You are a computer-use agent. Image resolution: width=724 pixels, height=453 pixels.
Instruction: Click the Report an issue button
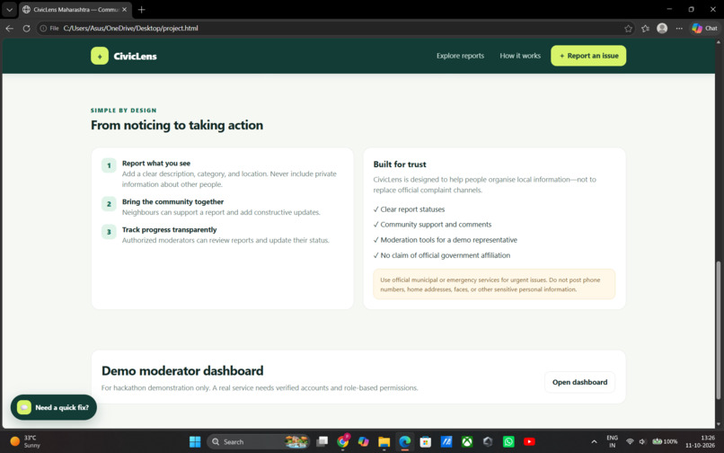588,56
